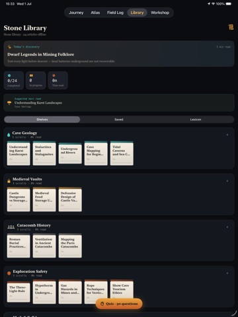Open Underground Rivers scroll
238x317 pixels.
70,153
